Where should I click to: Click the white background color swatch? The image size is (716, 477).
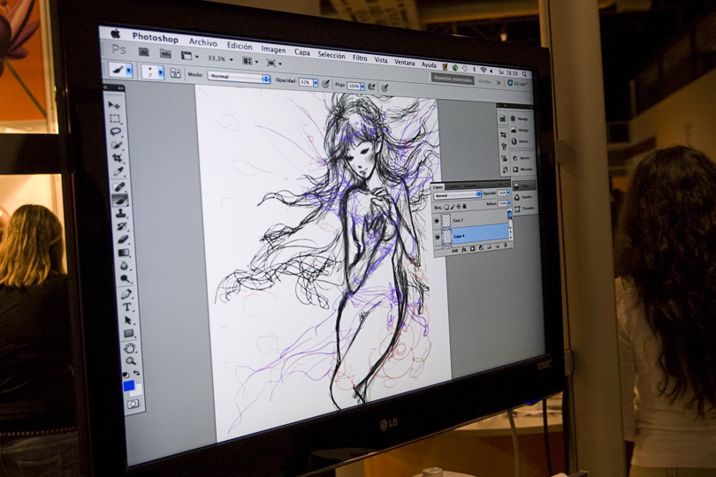(x=137, y=390)
